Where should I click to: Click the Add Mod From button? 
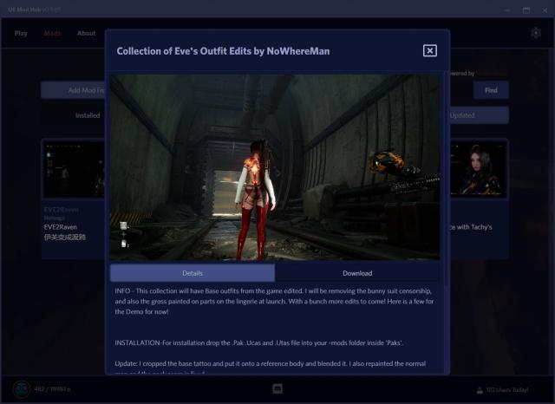click(73, 90)
